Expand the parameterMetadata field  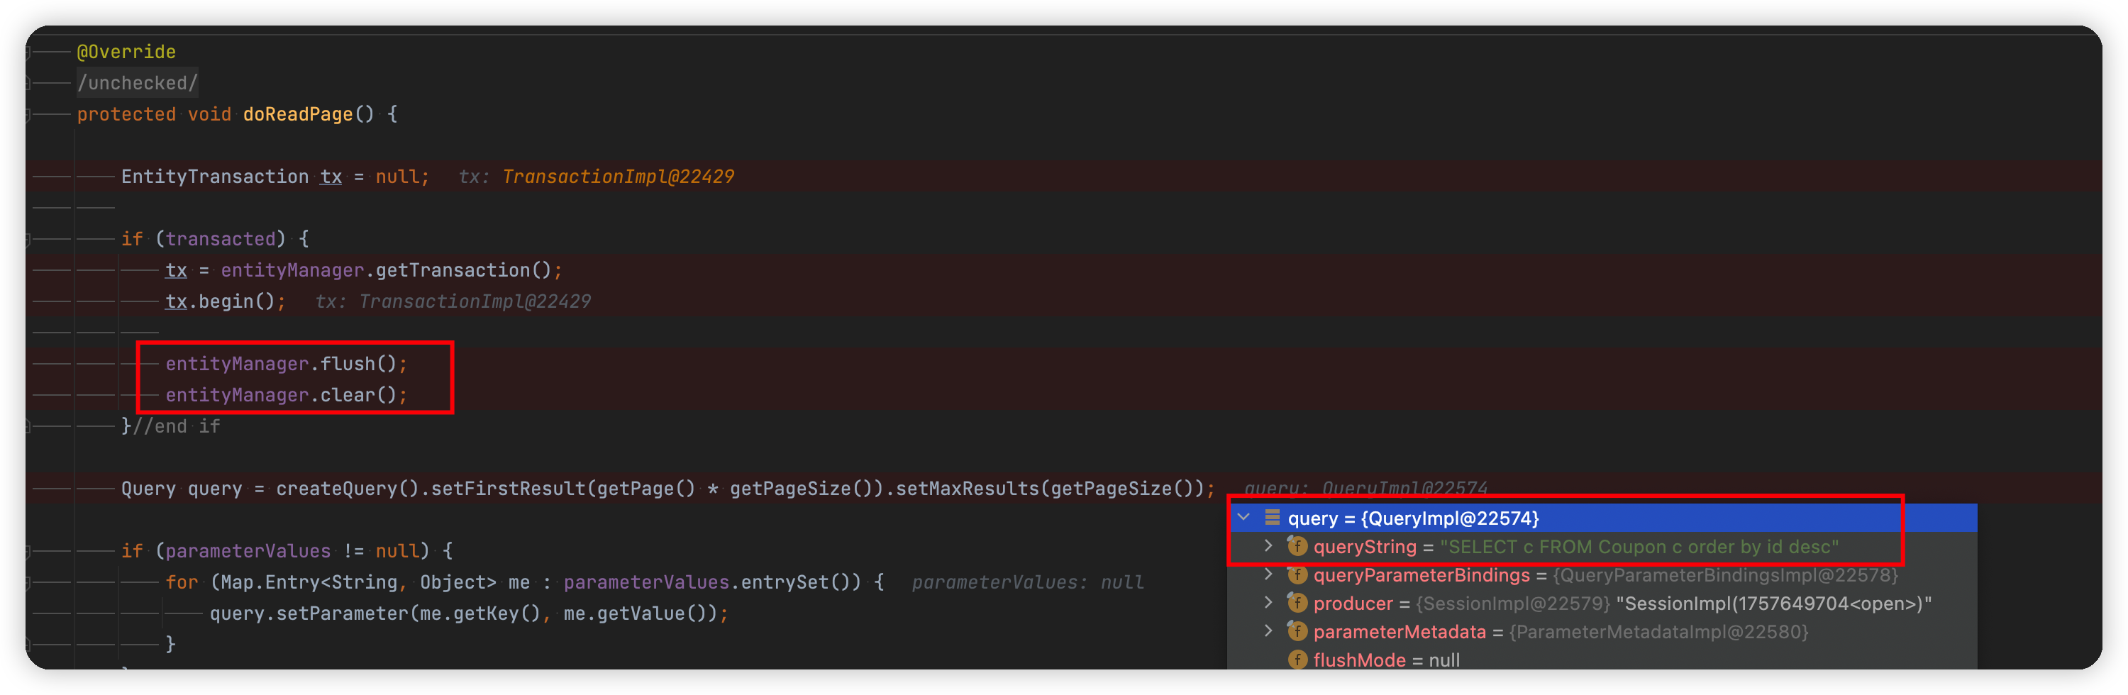point(1268,630)
